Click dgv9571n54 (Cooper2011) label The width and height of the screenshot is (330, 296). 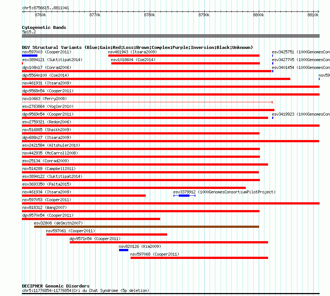coord(95,239)
